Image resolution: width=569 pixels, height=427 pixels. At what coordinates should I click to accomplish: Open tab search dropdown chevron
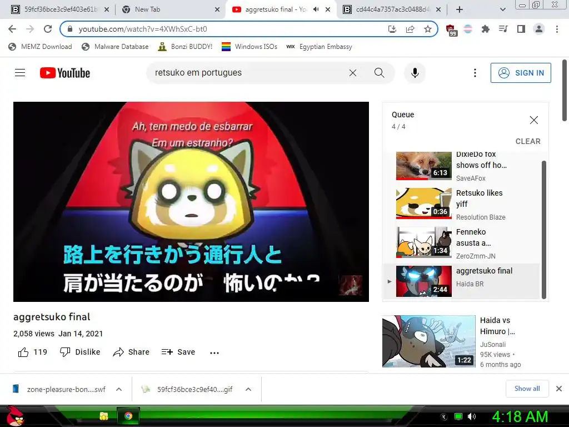[502, 9]
